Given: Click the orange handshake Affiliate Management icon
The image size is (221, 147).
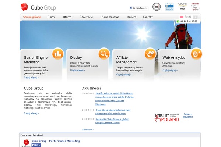Looking at the screenshot, I should click(x=150, y=53).
